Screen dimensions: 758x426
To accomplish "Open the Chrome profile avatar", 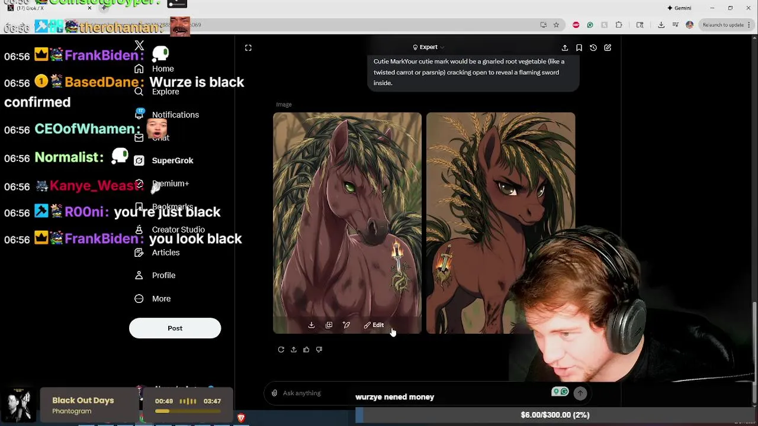I will pos(689,25).
